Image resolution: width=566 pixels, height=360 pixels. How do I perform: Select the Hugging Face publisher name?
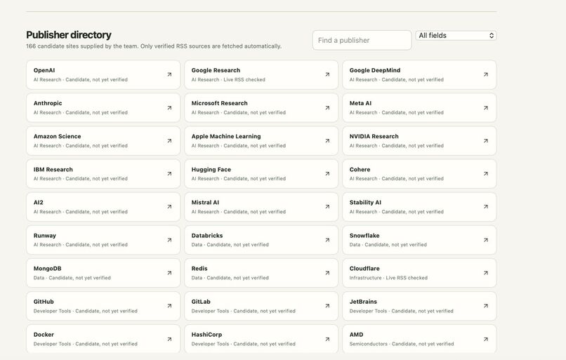211,170
